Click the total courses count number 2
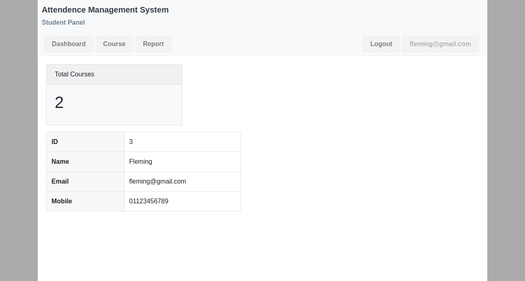 pyautogui.click(x=59, y=103)
